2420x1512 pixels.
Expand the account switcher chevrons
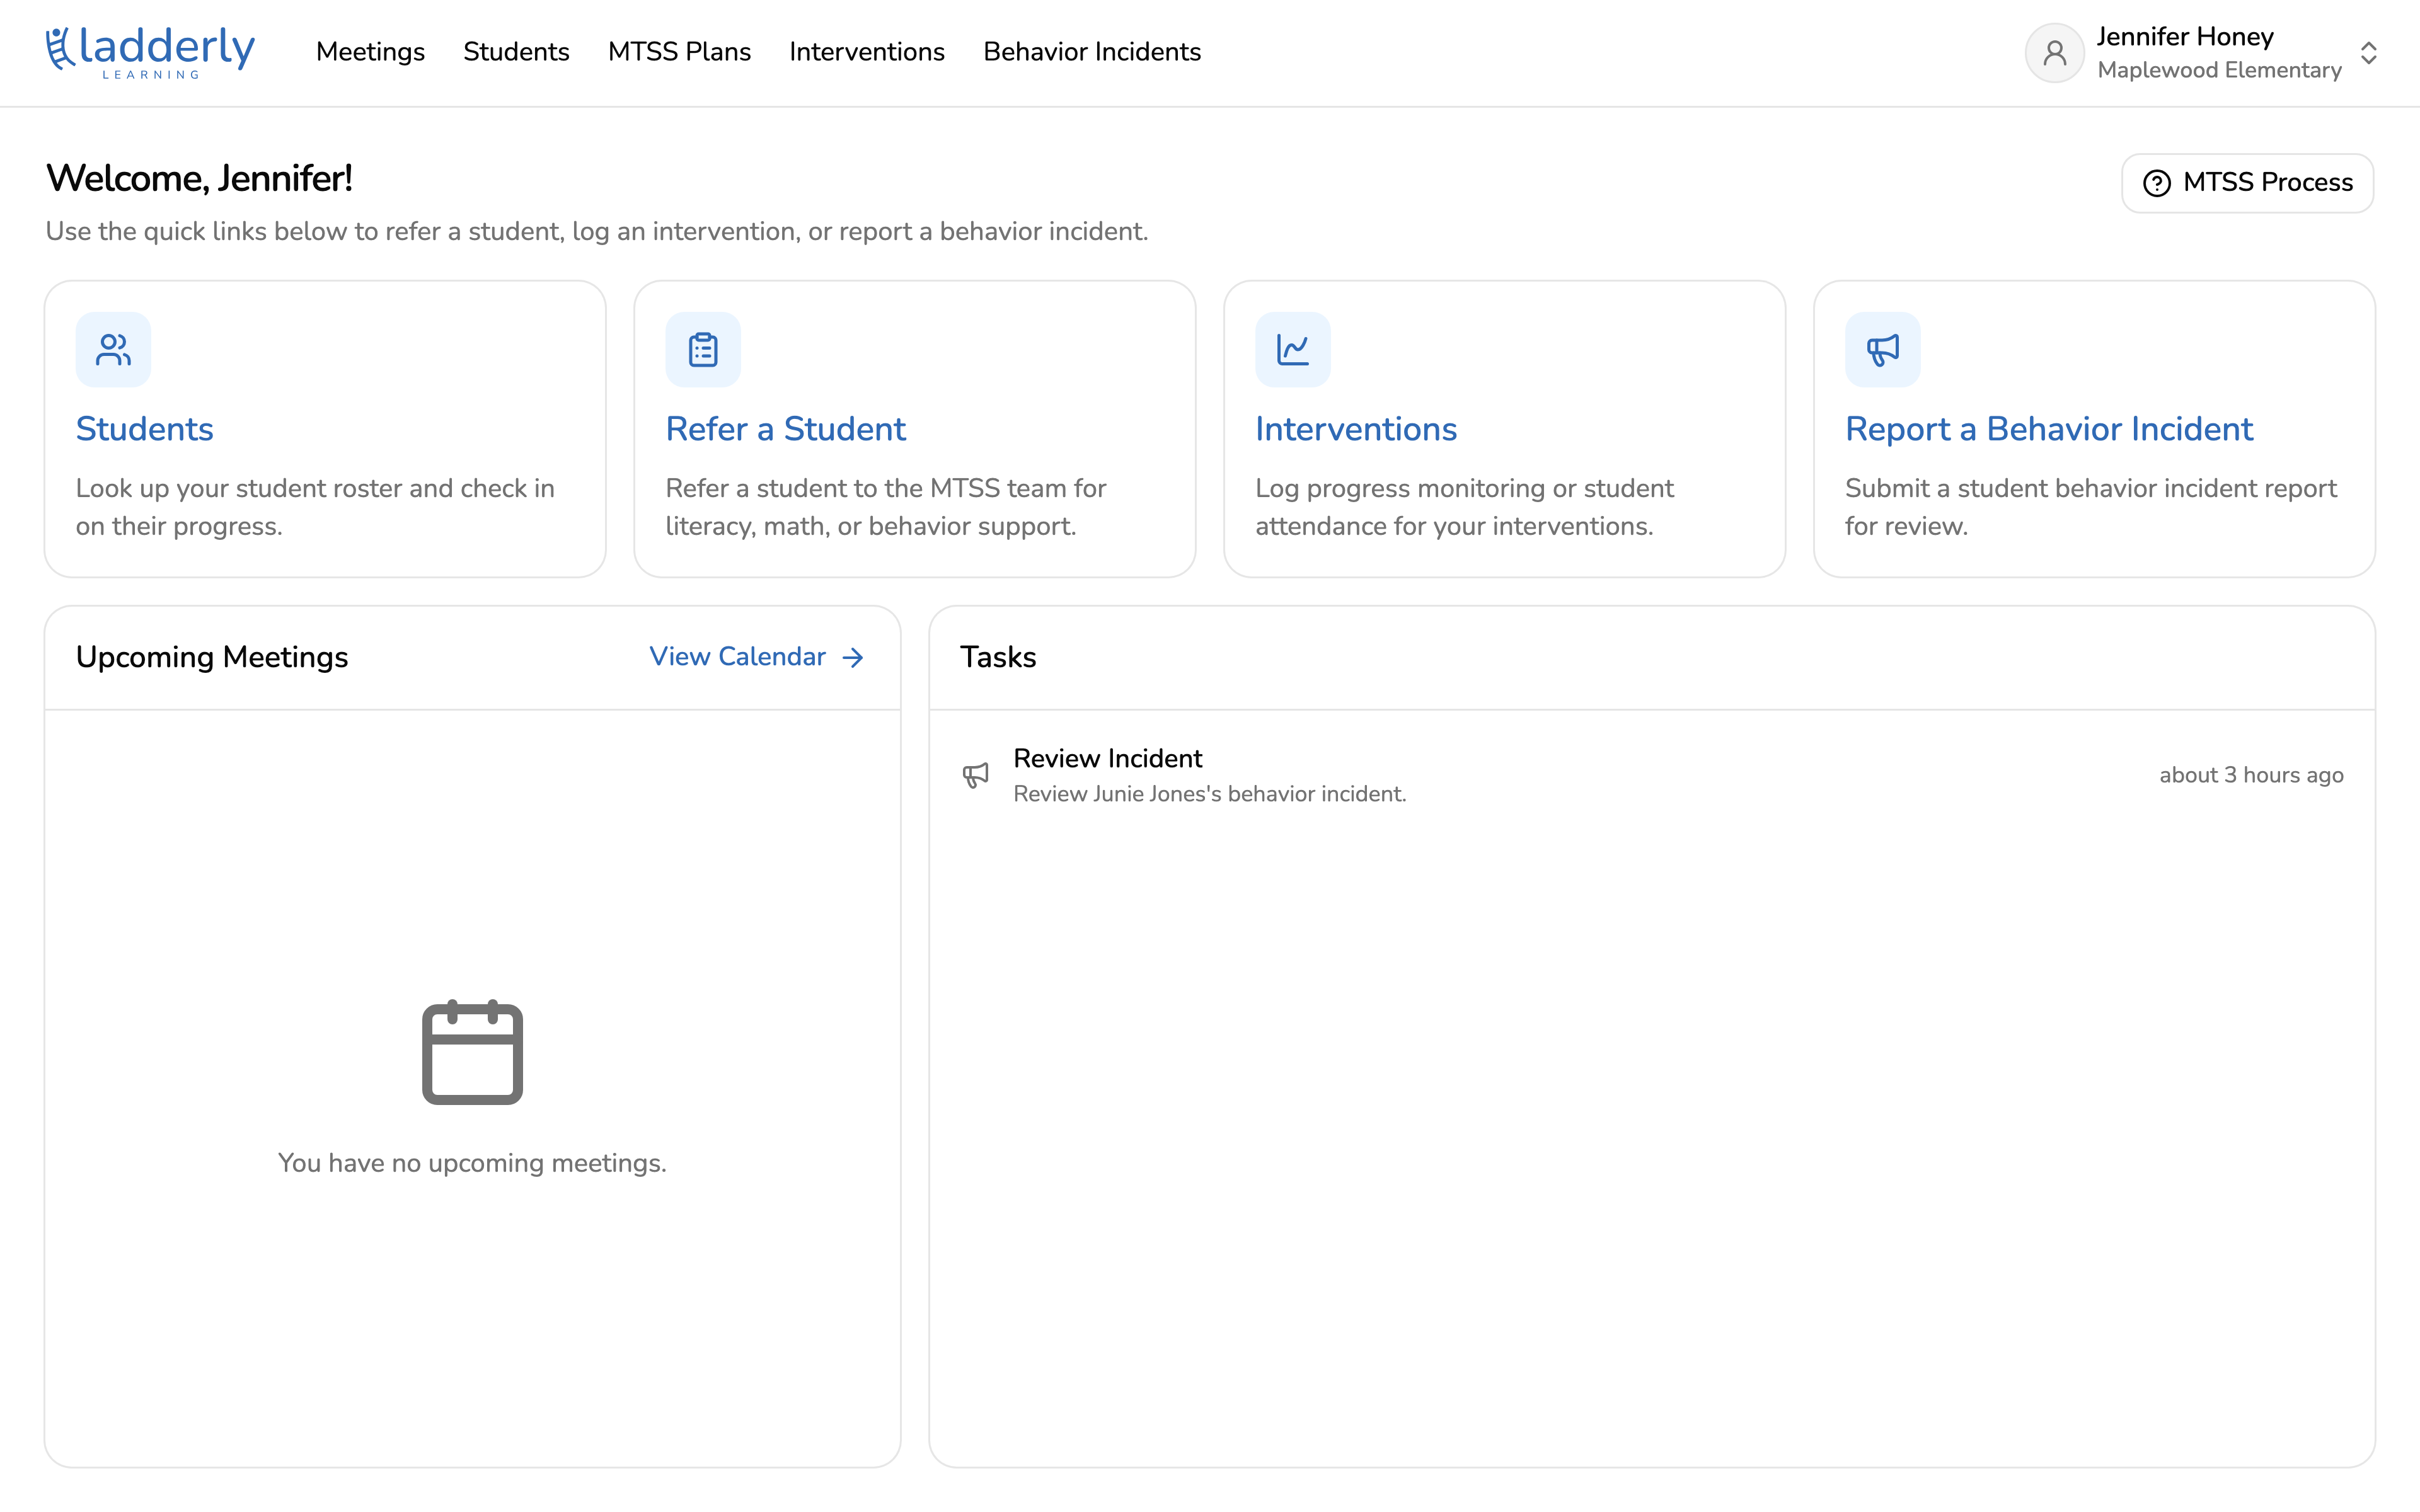(2368, 53)
